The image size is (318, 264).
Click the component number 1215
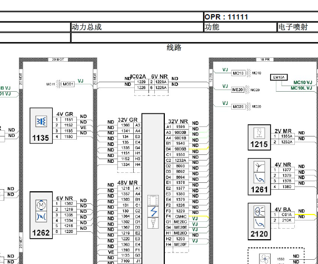click(259, 144)
